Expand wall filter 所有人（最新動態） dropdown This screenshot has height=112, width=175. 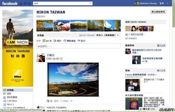pos(107,35)
